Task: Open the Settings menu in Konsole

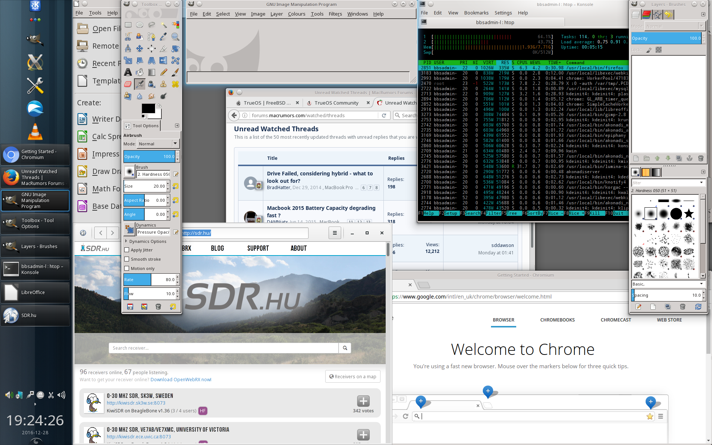Action: [503, 13]
